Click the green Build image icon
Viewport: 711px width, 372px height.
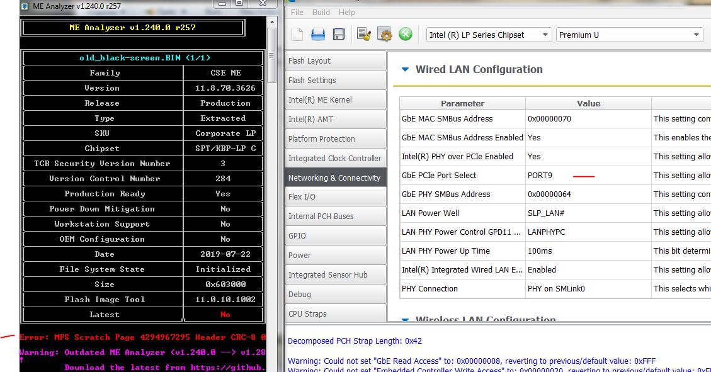(406, 35)
